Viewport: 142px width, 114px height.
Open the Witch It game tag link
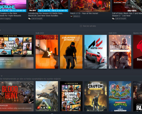[77, 16]
